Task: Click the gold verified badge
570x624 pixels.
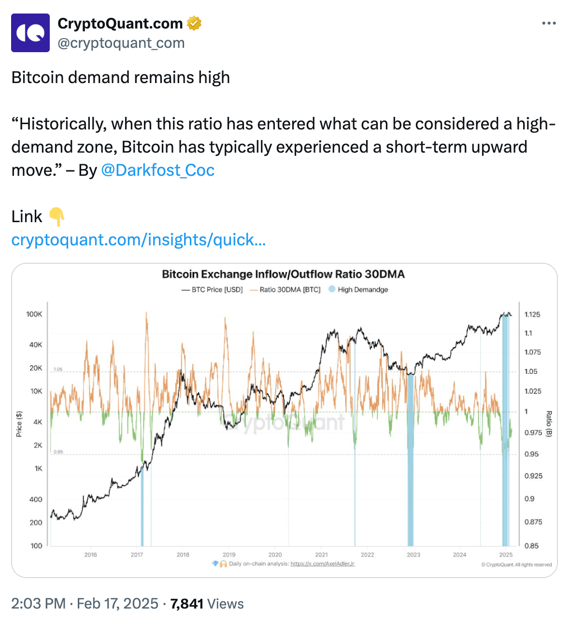Action: pyautogui.click(x=194, y=23)
